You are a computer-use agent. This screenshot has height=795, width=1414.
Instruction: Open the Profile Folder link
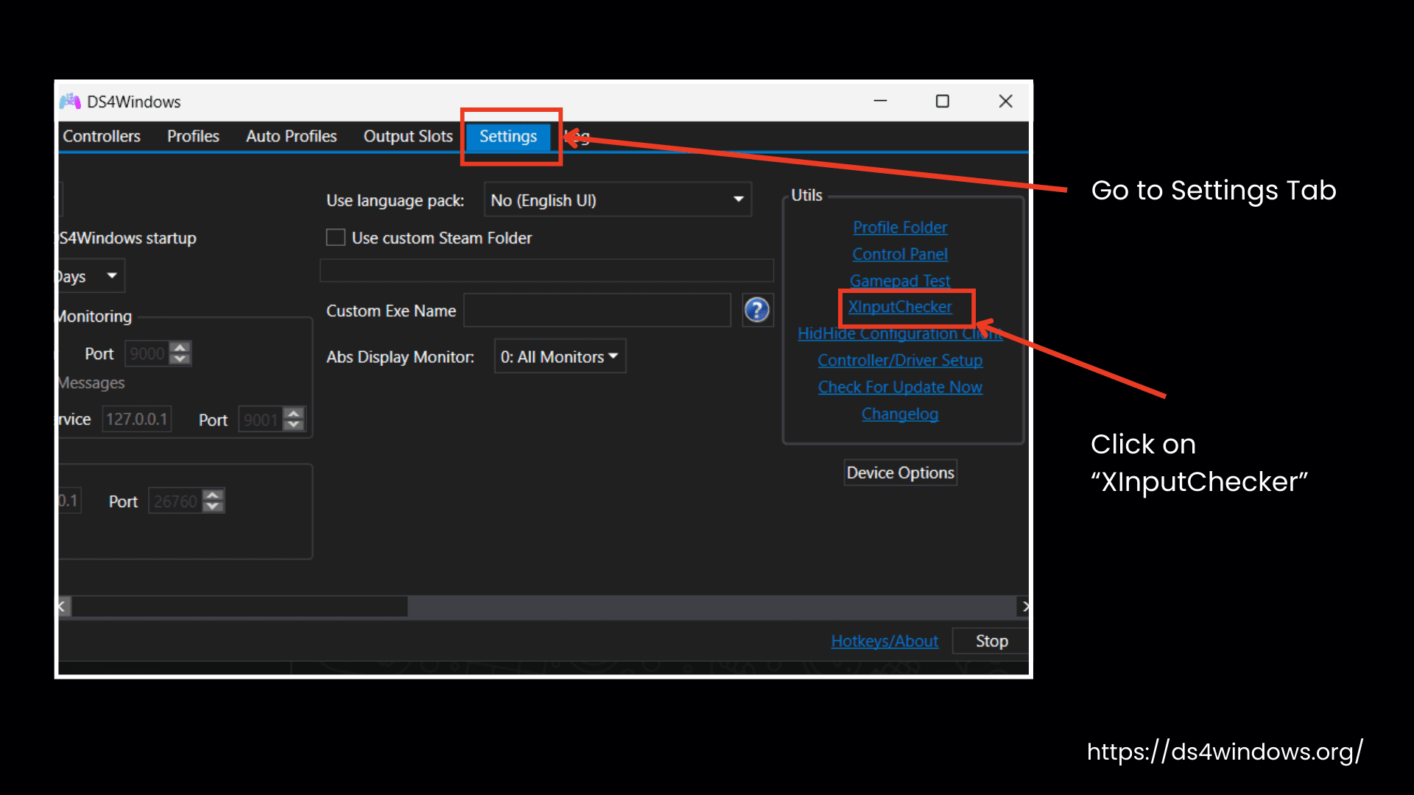pos(900,227)
